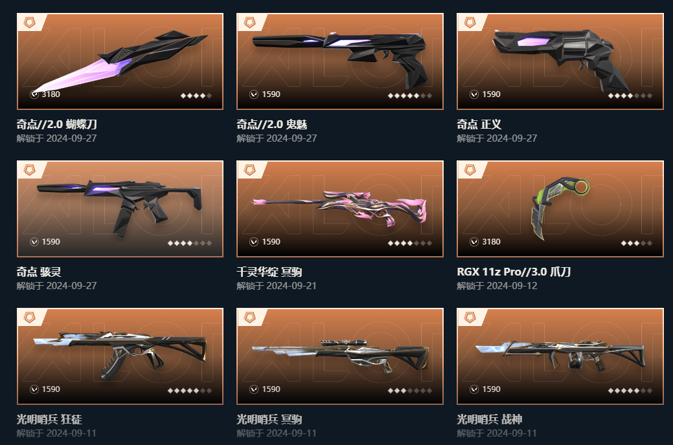Click the 光明哨兵 战神 skin title text
The height and width of the screenshot is (445, 673).
(x=489, y=419)
